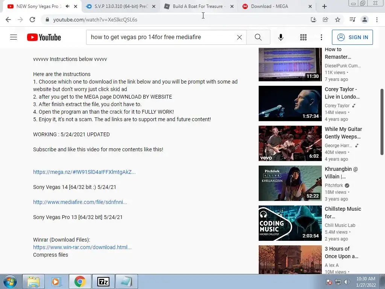
Task: Click the network icon in system tray
Action: [338, 282]
